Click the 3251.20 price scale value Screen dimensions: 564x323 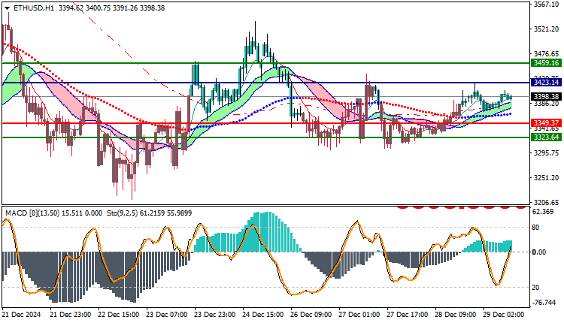[x=547, y=178]
